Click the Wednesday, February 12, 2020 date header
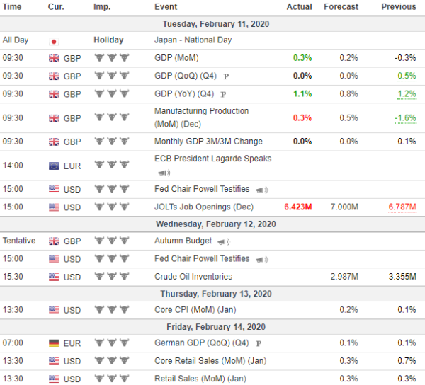This screenshot has height=385, width=425. pyautogui.click(x=216, y=224)
